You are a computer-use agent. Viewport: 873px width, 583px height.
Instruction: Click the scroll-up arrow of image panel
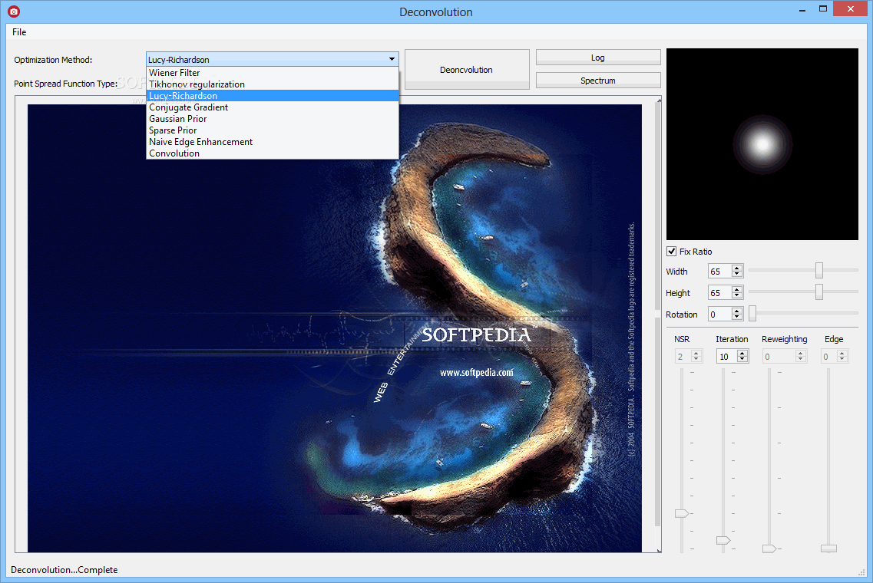[659, 100]
